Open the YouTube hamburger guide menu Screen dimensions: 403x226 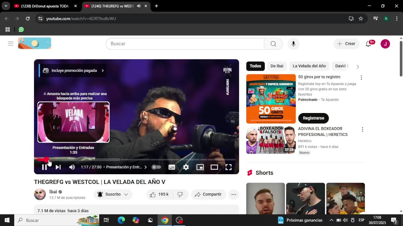(11, 44)
